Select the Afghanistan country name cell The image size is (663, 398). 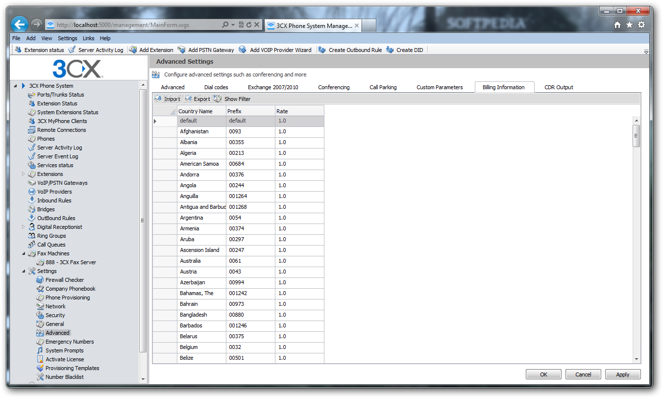pyautogui.click(x=201, y=131)
